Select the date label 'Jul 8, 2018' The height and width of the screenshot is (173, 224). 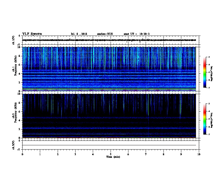79,34
